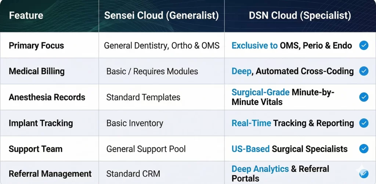Click the blue "US-Based" text

point(250,149)
